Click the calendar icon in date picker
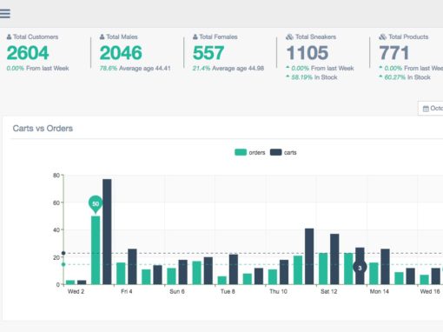Image resolution: width=443 pixels, height=332 pixels. [x=426, y=109]
